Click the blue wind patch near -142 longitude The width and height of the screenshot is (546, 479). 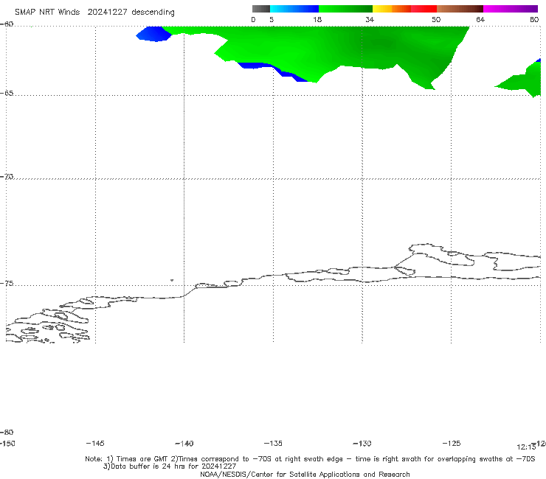click(153, 34)
